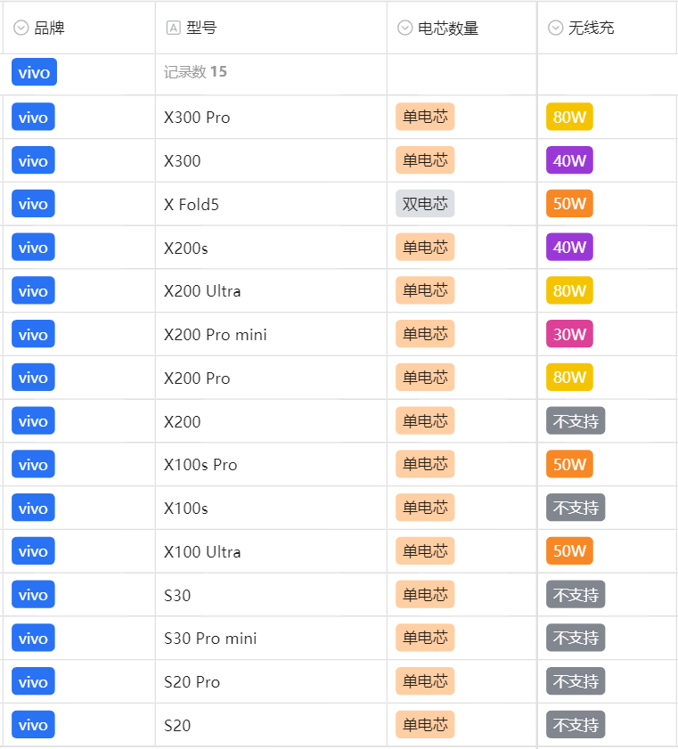Viewport: 678px width, 749px height.
Task: Click the 无线充 column field-type icon
Action: [x=555, y=28]
